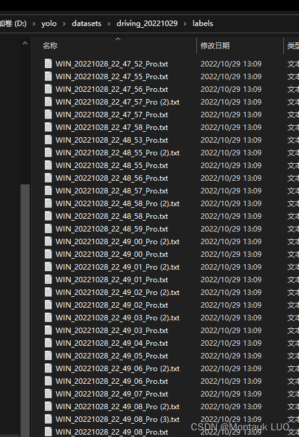The width and height of the screenshot is (299, 437).
Task: Select the icon of WIN_20221028_22_49_00_Pro.txt
Action: 48,254
